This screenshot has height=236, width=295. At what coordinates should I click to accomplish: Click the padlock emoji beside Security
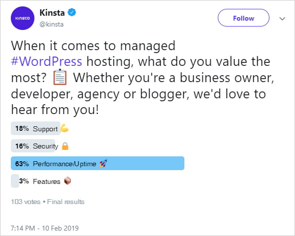[65, 146]
